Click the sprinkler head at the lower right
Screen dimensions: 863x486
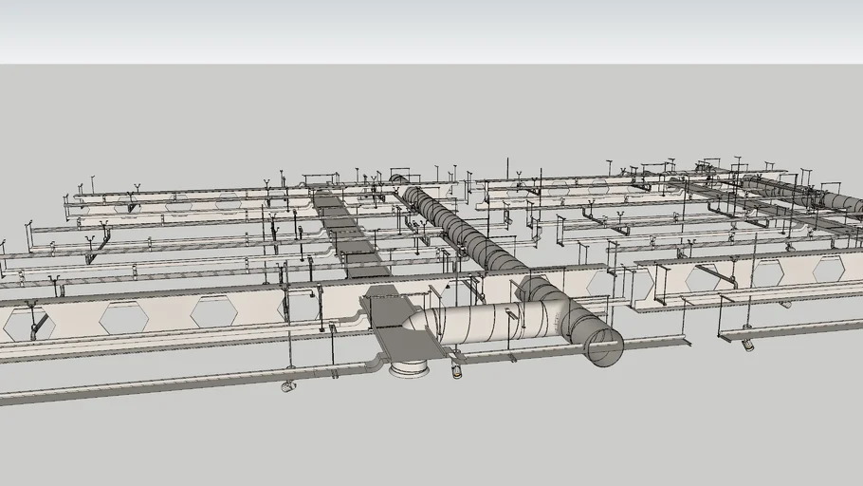747,346
